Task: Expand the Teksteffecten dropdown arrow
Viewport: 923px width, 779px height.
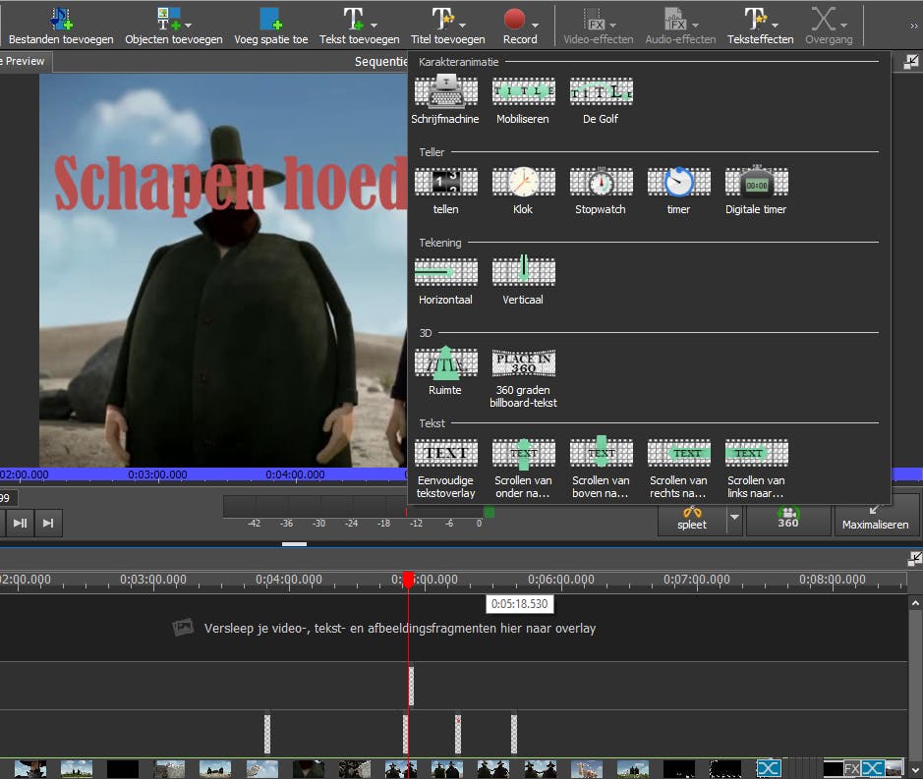Action: point(776,26)
